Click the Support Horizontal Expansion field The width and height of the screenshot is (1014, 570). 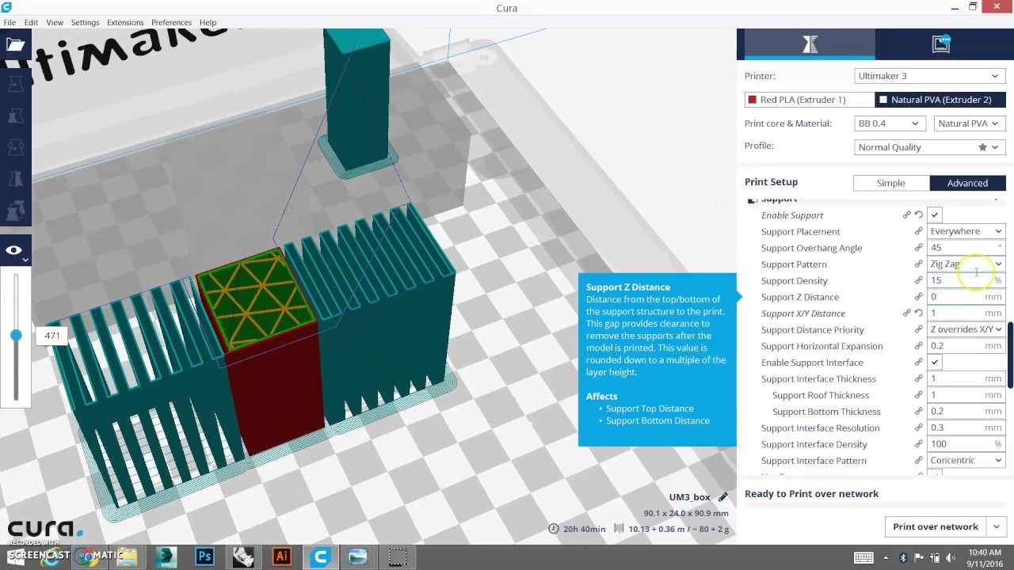[x=966, y=346]
